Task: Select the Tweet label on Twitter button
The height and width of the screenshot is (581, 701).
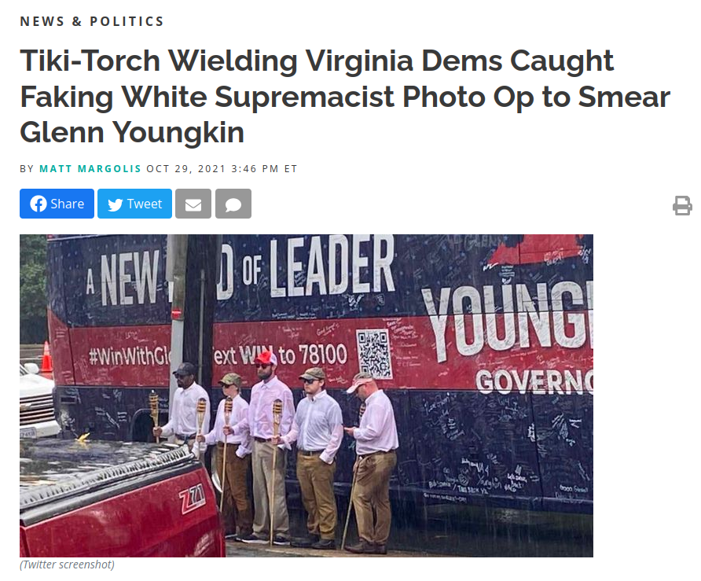Action: coord(145,204)
